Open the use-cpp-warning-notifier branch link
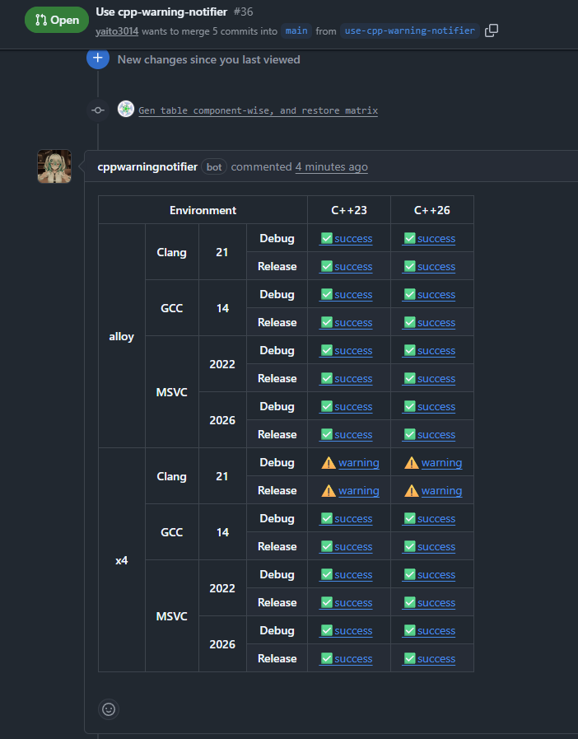 [409, 30]
